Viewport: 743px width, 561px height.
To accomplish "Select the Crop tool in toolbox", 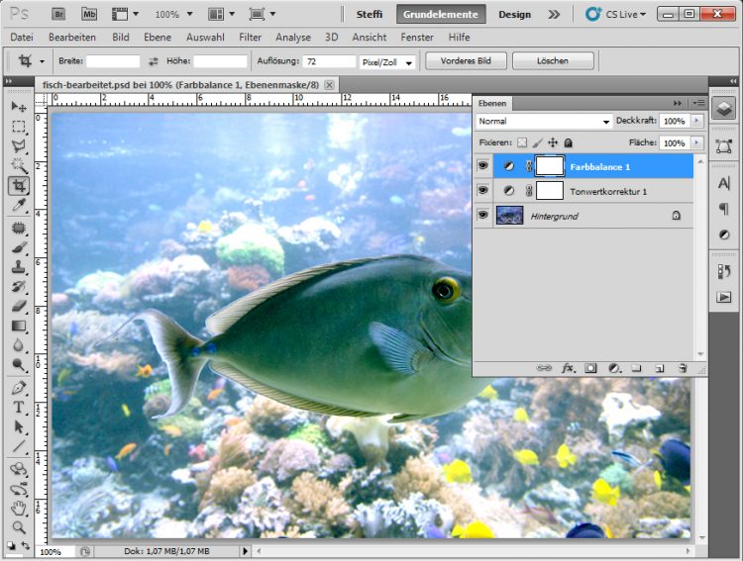I will coord(19,186).
